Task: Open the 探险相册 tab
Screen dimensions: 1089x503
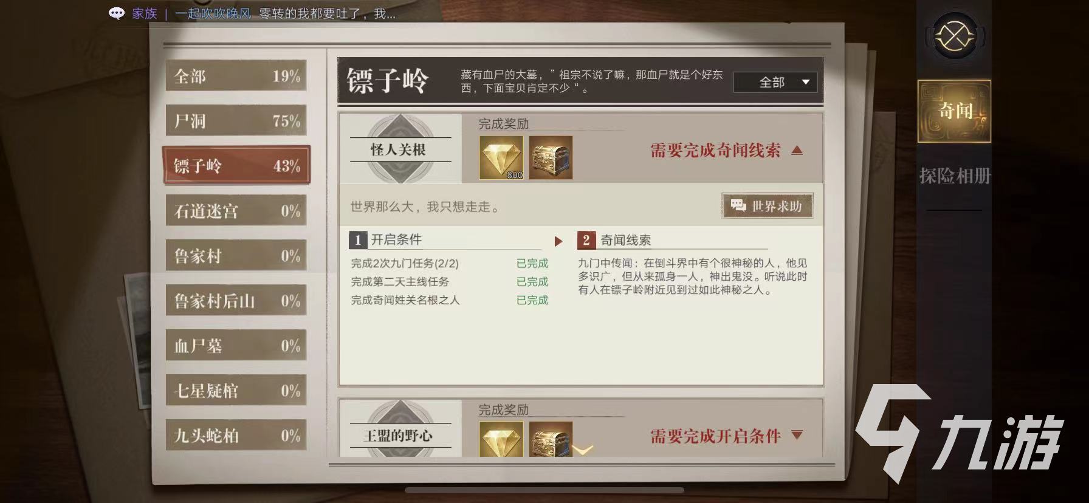Action: pos(955,176)
